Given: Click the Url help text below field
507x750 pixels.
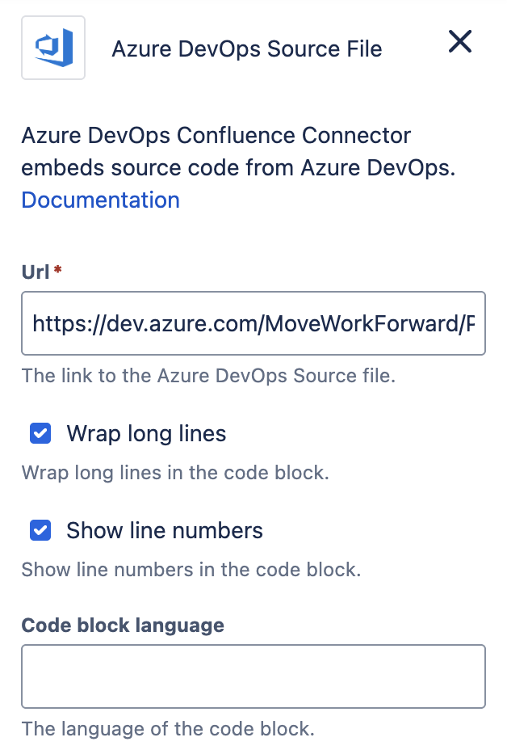Looking at the screenshot, I should pyautogui.click(x=208, y=376).
